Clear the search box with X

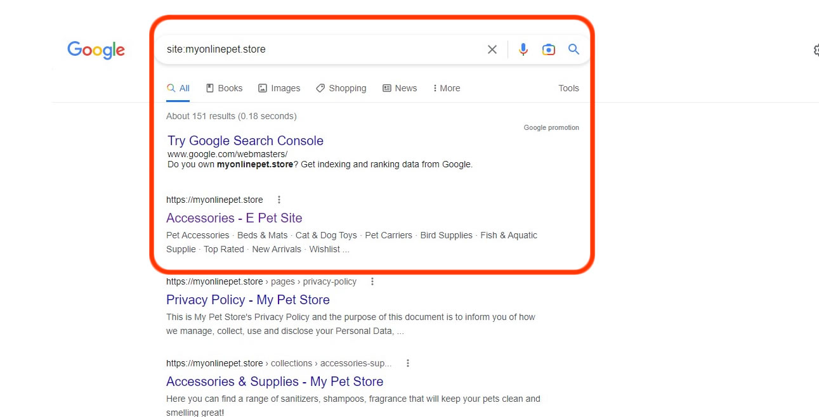[492, 49]
